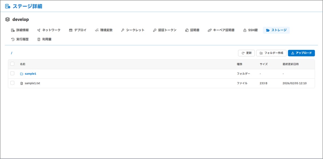Go to the シークレット tab
The width and height of the screenshot is (323, 159).
(x=133, y=30)
